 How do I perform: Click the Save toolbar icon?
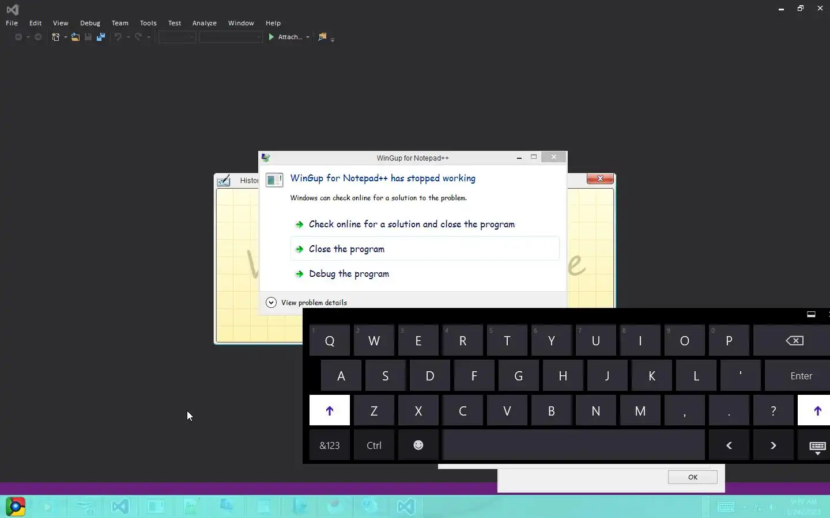click(88, 37)
